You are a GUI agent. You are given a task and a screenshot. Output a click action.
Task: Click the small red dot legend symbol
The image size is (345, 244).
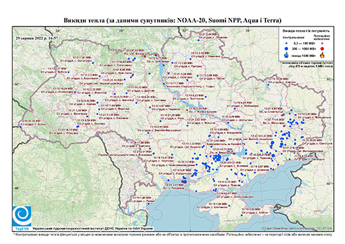(322, 44)
